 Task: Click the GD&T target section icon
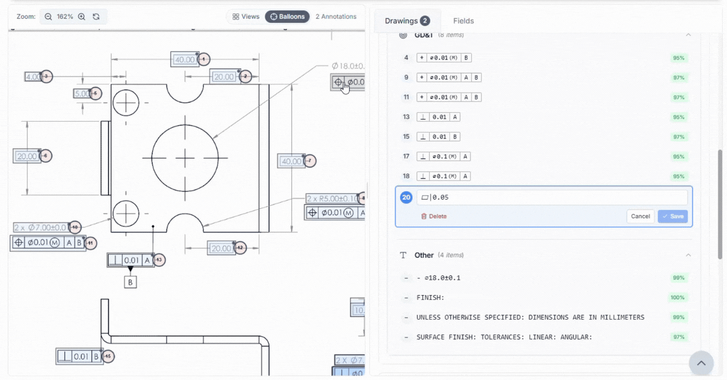pos(403,34)
